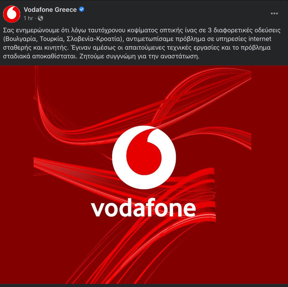Open the three-dot post options menu
Image resolution: width=288 pixels, height=287 pixels.
(x=274, y=13)
